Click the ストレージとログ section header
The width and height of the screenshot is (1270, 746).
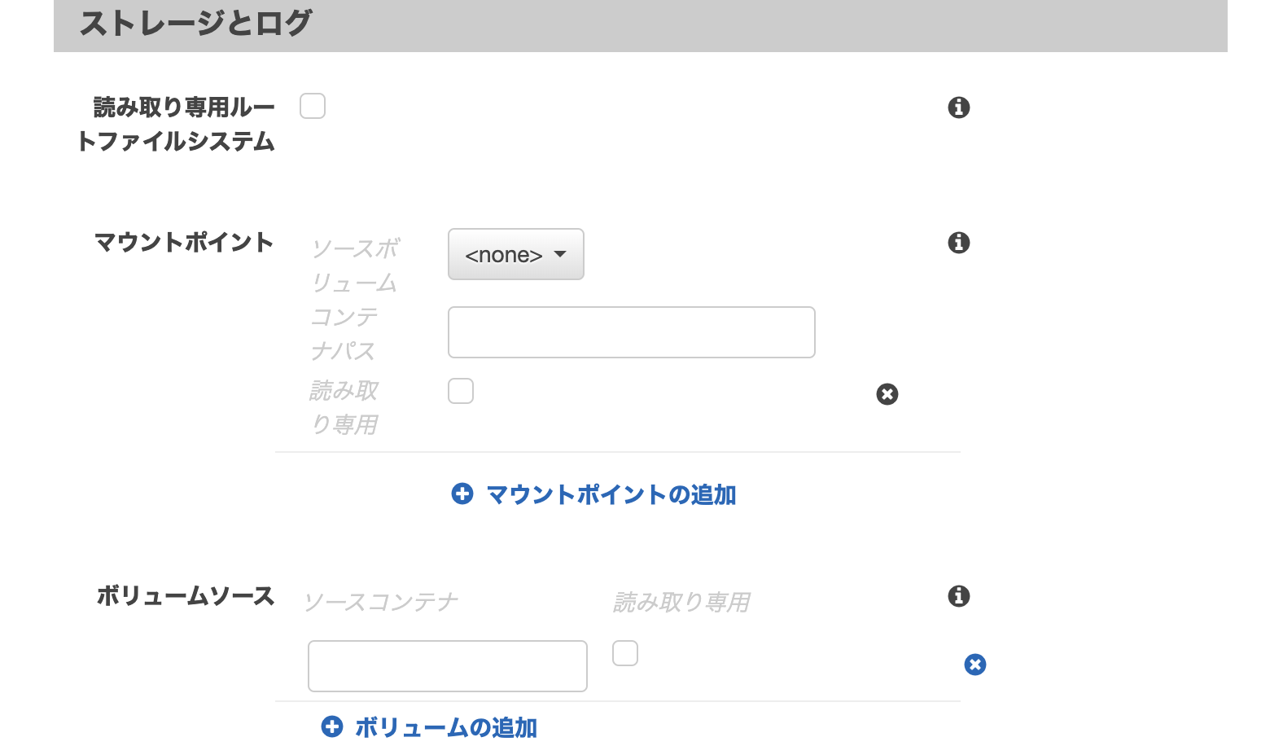pos(195,23)
